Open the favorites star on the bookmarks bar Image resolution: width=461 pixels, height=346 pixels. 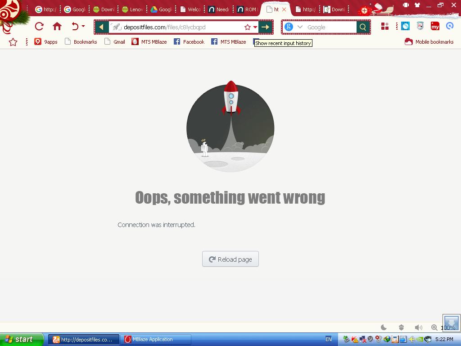13,42
